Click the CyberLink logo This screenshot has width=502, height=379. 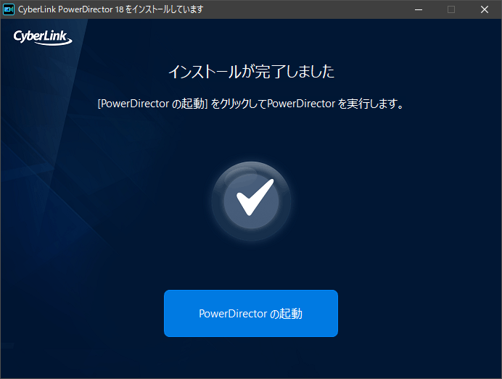pos(43,38)
